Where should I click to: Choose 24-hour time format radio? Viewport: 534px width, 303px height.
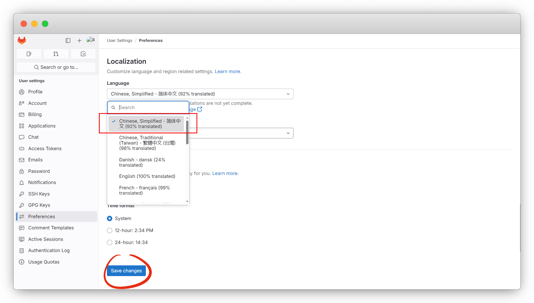tap(110, 242)
